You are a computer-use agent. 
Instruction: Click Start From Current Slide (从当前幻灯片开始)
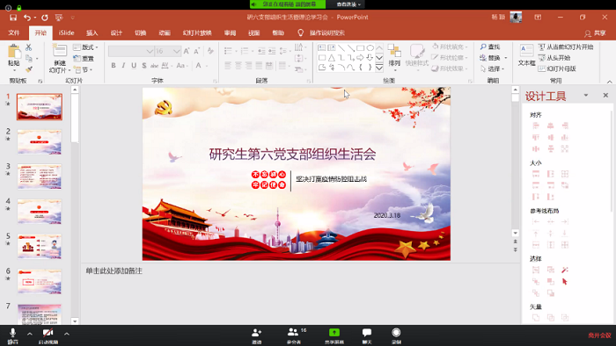coord(566,47)
